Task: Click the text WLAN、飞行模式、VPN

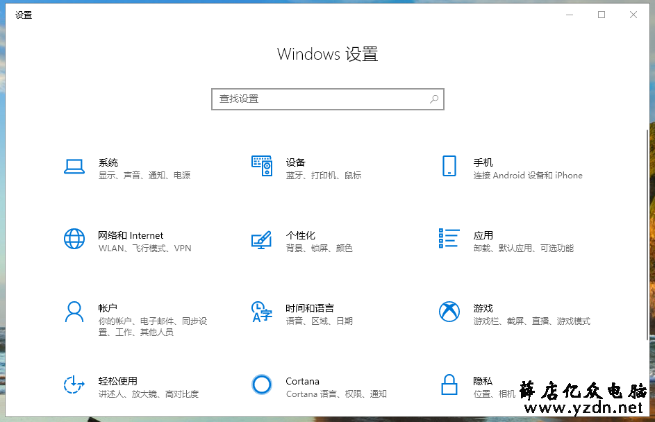Action: click(144, 248)
